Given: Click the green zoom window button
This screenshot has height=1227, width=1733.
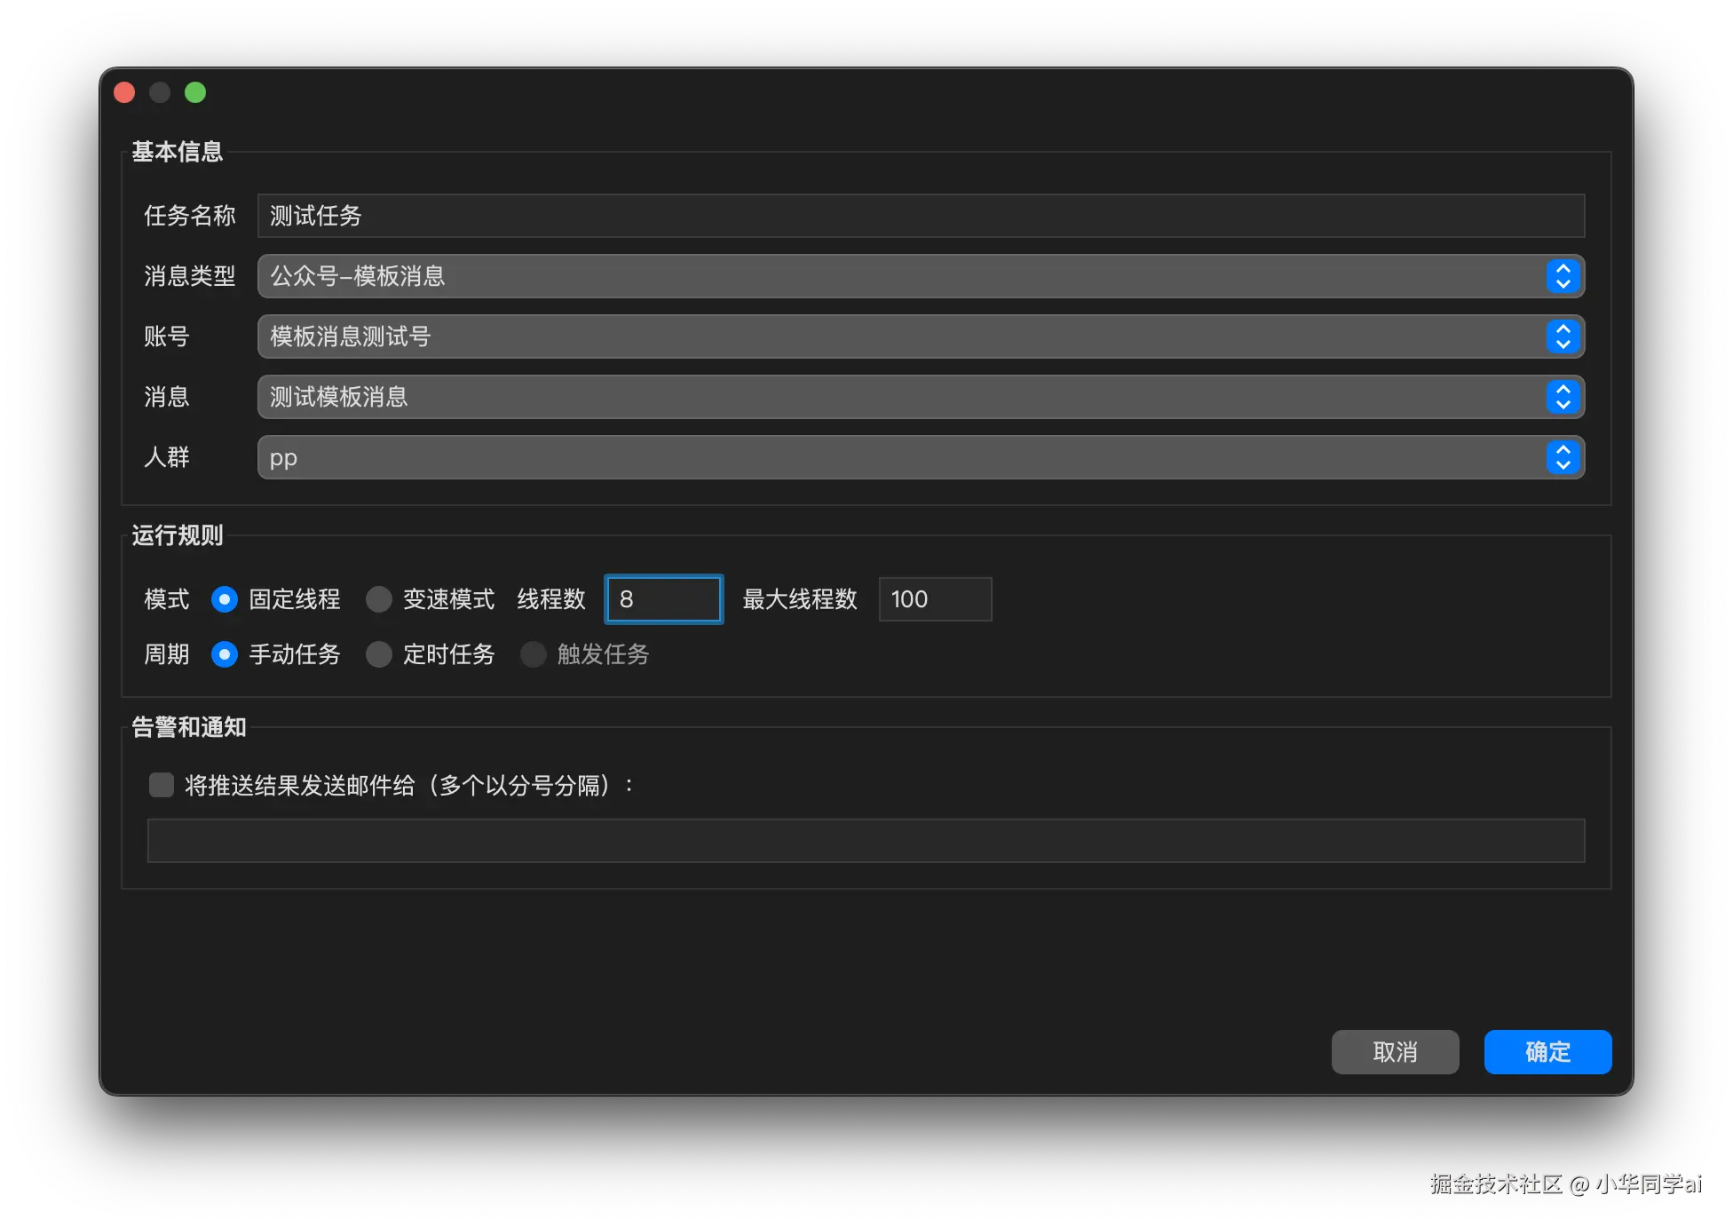Looking at the screenshot, I should tap(195, 92).
